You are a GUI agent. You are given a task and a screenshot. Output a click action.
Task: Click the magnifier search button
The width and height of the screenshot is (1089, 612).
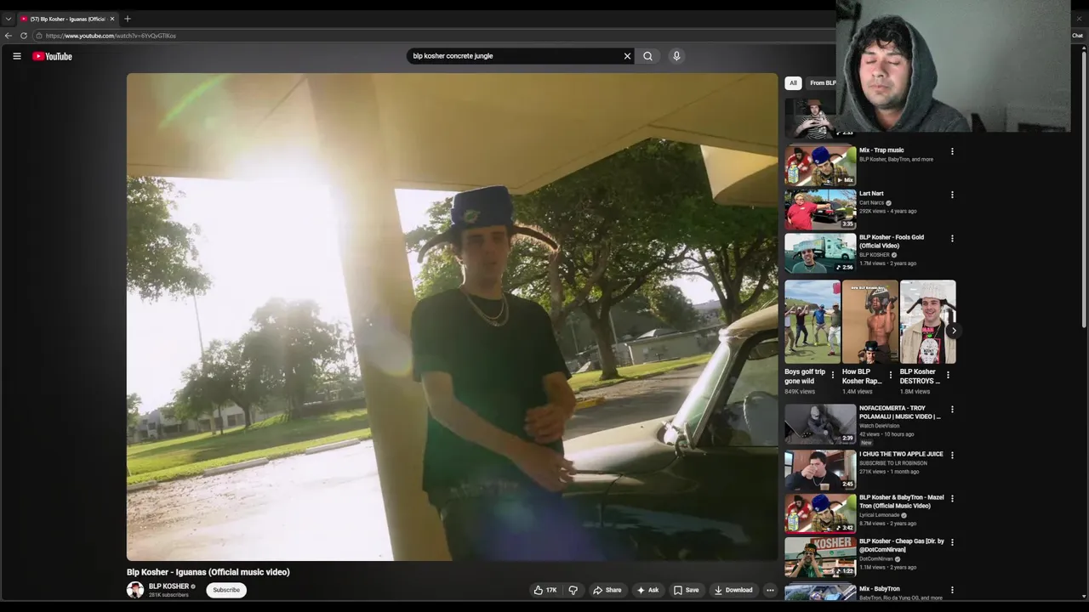(647, 56)
